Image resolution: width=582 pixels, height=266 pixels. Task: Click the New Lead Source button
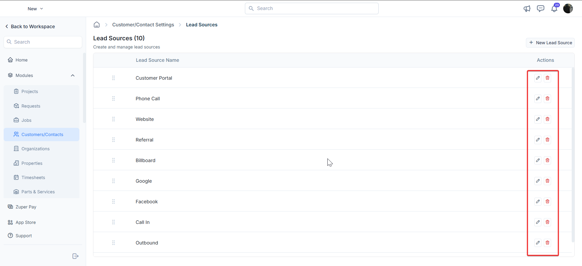click(x=550, y=43)
